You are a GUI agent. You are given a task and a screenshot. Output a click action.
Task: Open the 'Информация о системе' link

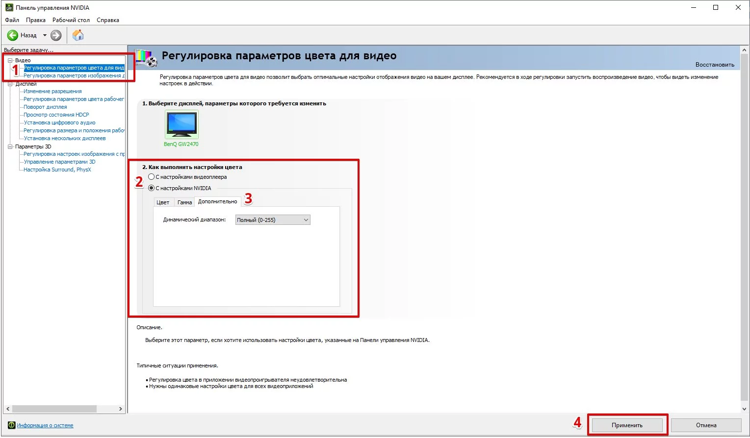click(45, 425)
